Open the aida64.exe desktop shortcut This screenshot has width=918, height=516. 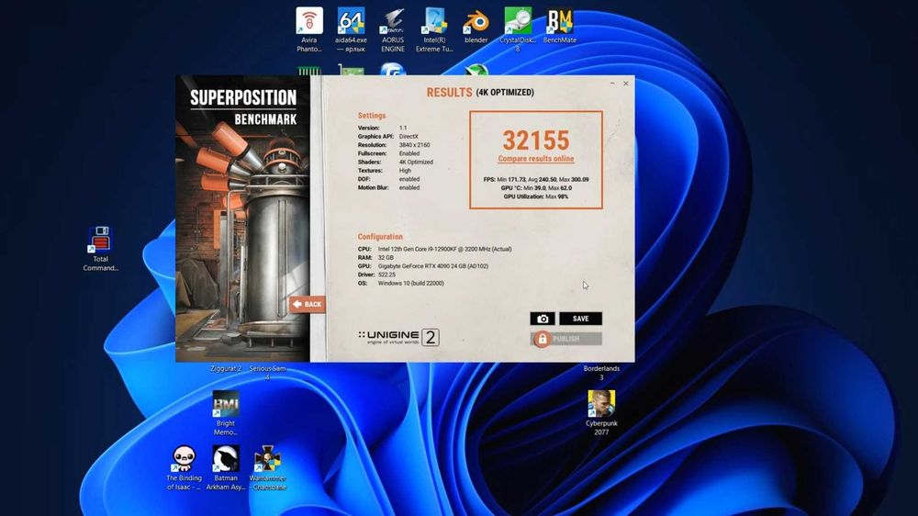click(351, 29)
